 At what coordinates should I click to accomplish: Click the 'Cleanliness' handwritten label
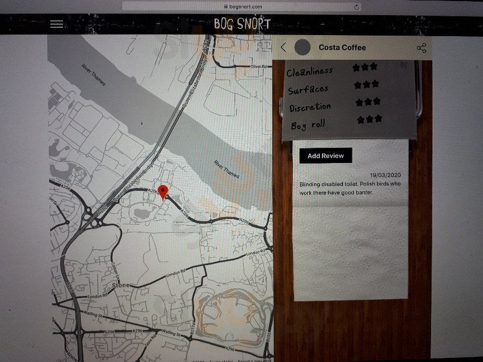309,72
